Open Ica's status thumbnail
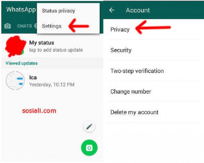Viewport: 204px width, 163px height. (x=15, y=80)
